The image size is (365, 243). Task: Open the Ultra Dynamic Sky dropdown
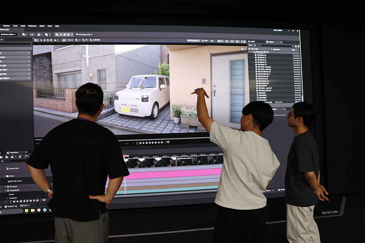(x=84, y=34)
